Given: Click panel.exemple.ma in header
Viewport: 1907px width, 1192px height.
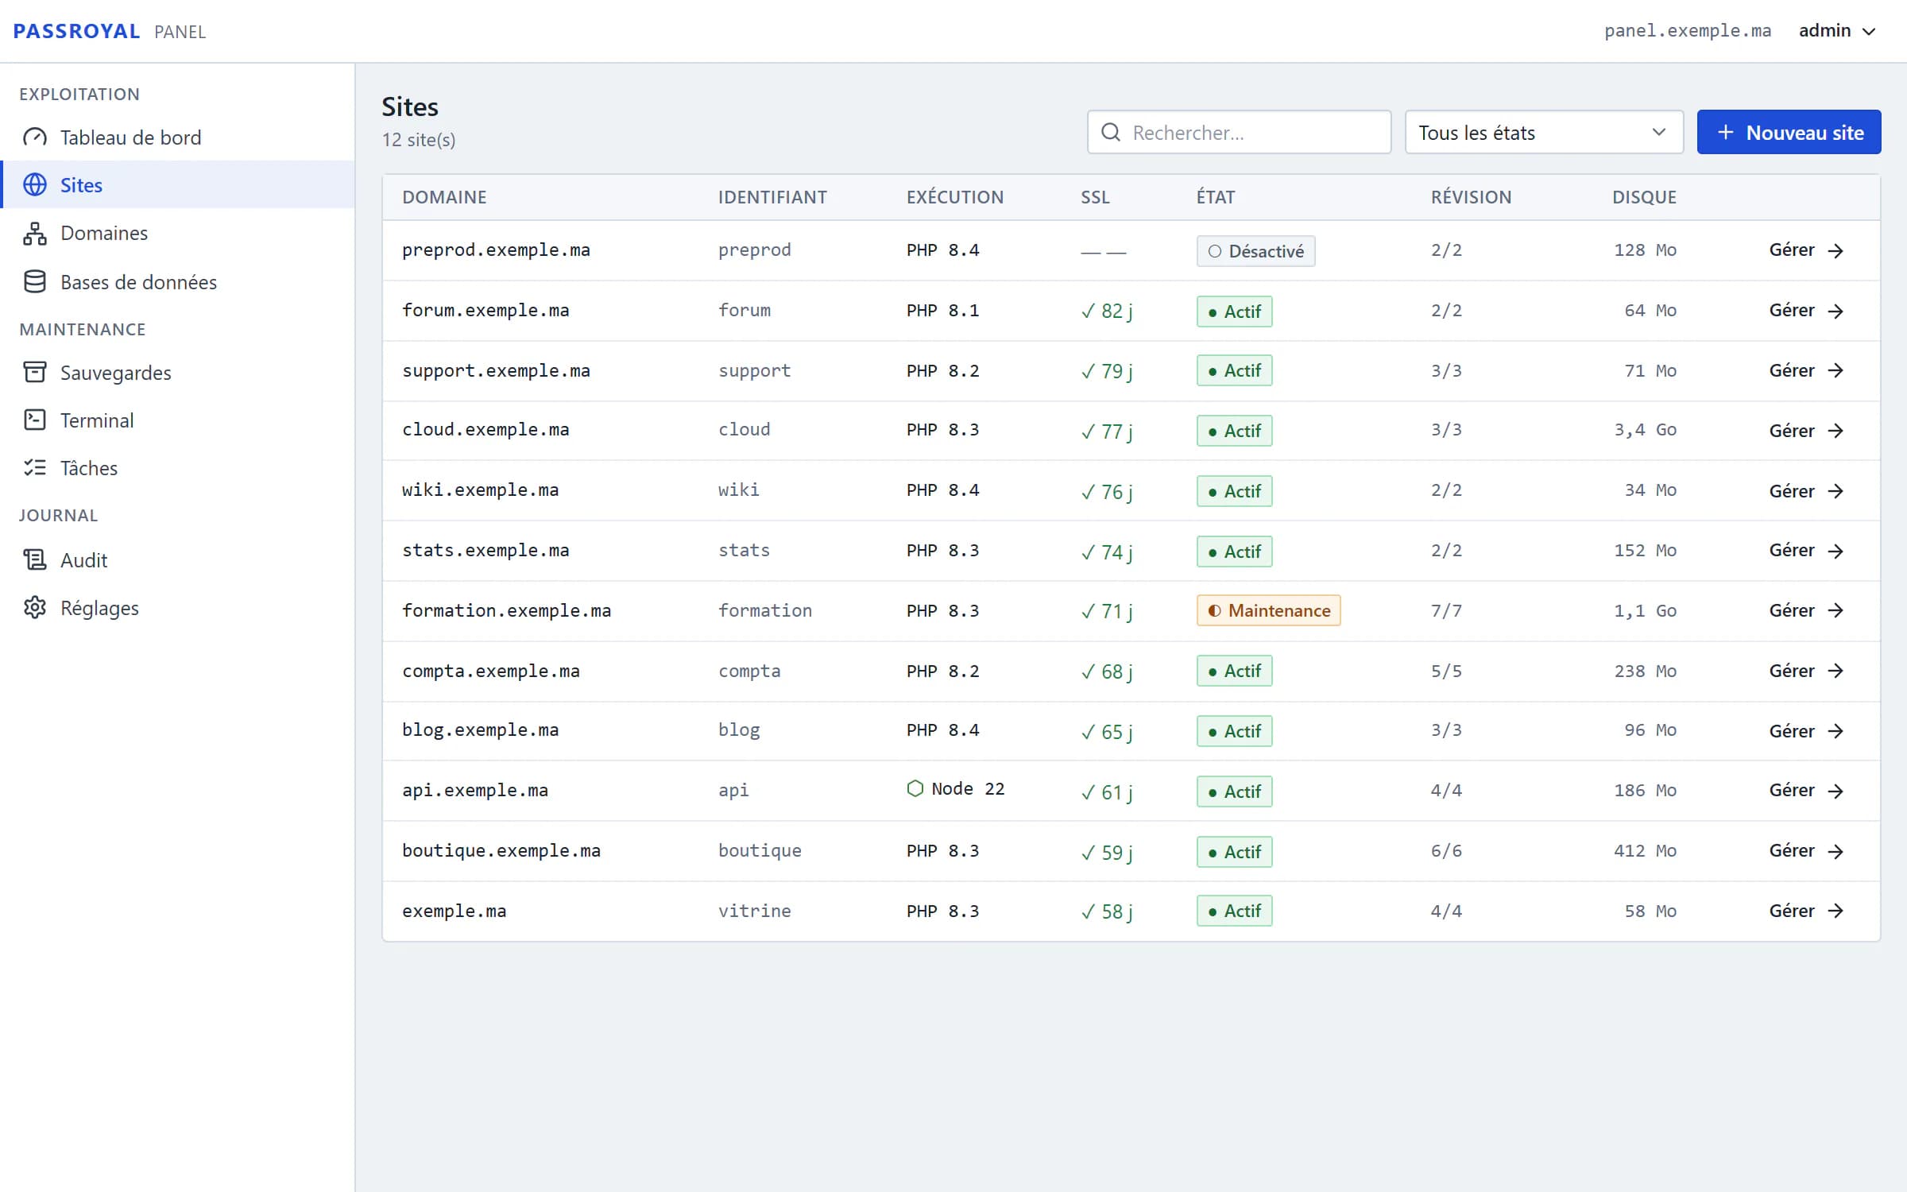Looking at the screenshot, I should tap(1688, 31).
